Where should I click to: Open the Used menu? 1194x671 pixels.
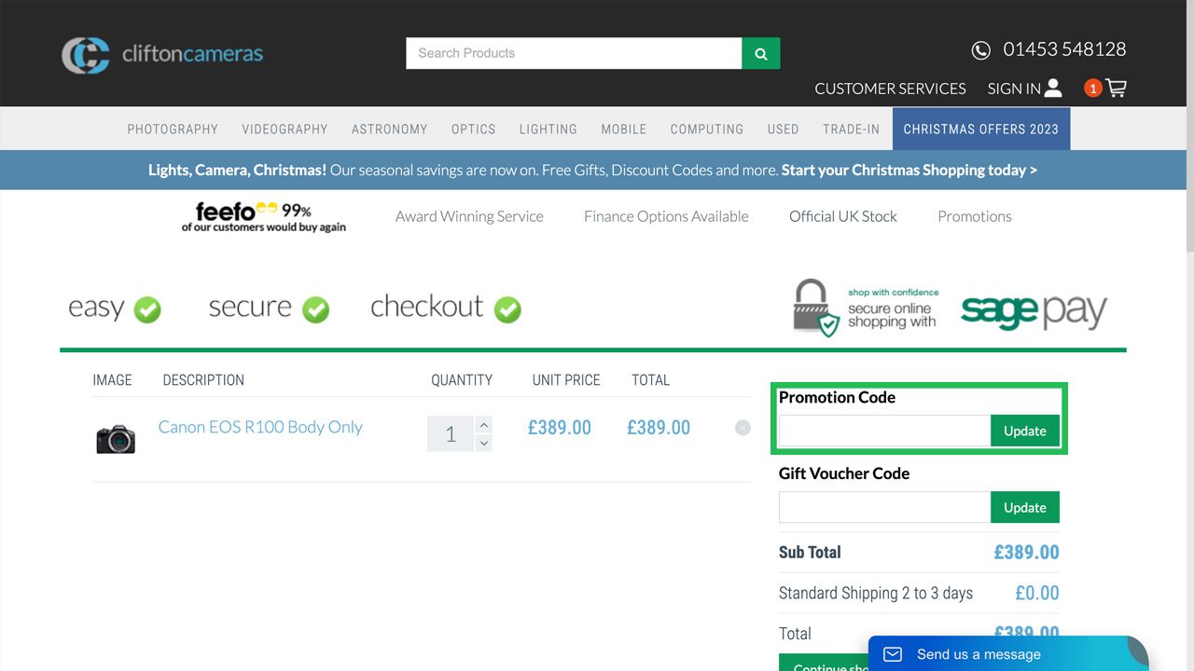[783, 129]
